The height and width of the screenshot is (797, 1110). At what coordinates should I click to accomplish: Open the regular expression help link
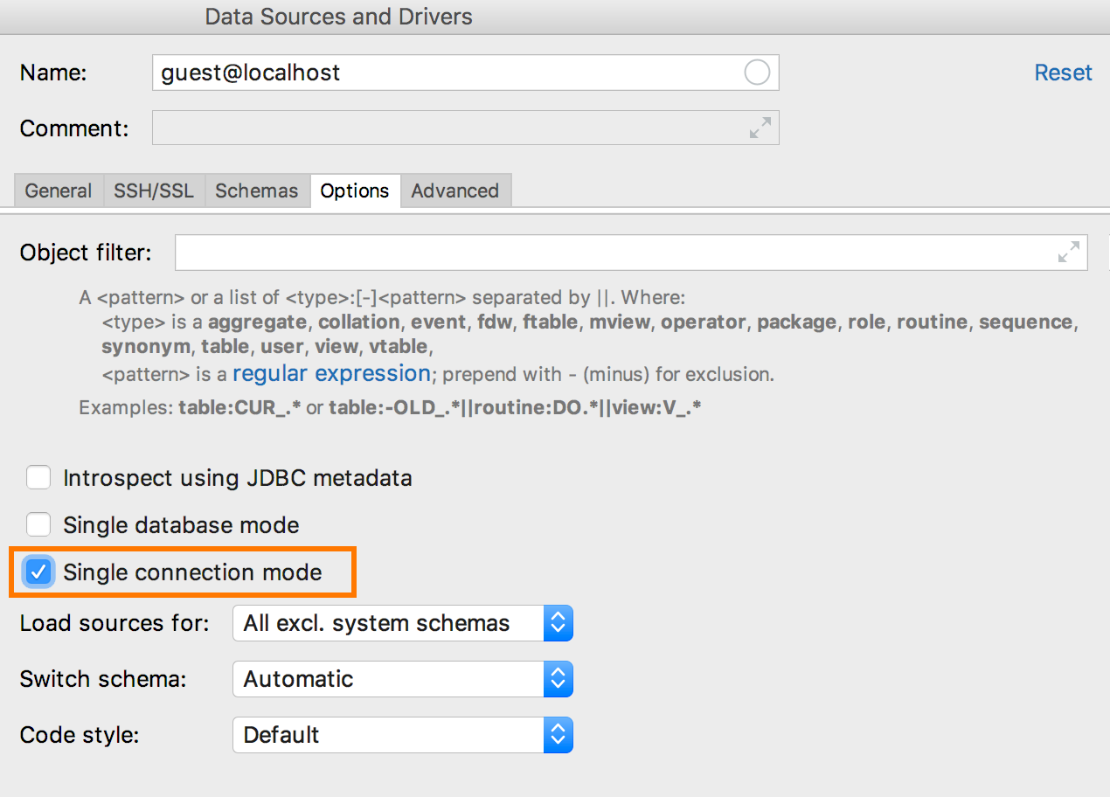pos(331,374)
